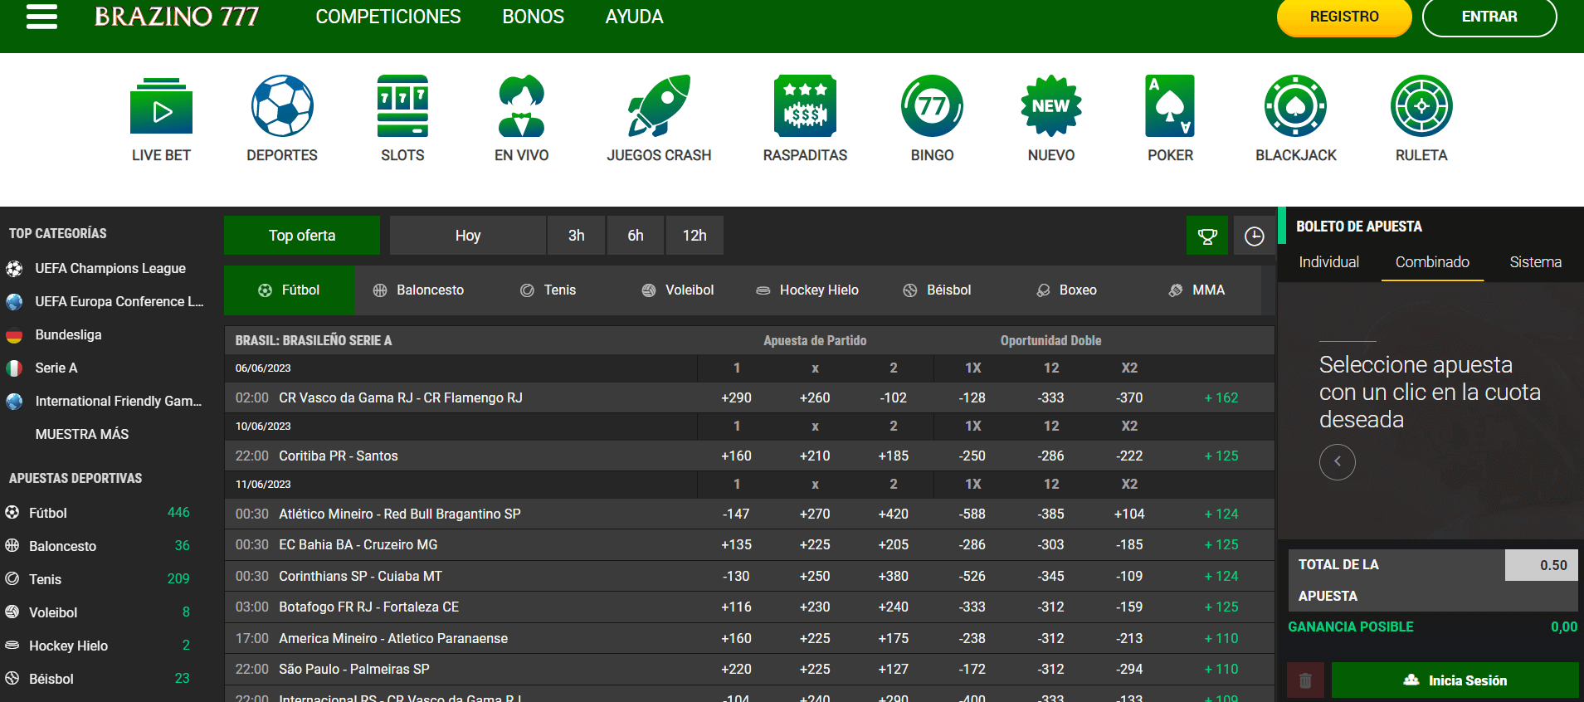Select the Top oferta filter

tap(302, 236)
